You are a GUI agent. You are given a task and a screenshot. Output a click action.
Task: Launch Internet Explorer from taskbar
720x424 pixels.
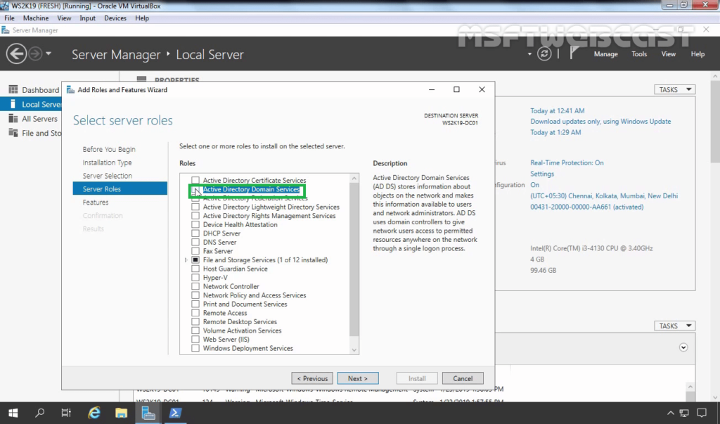[94, 413]
